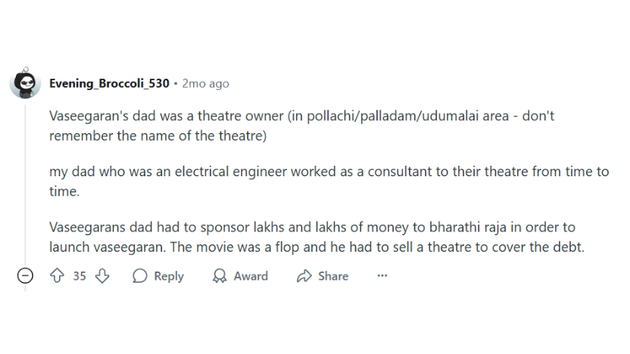Upvote the Evening_Broccoli_530 comment
Viewport: 630px width, 354px height.
[x=57, y=276]
